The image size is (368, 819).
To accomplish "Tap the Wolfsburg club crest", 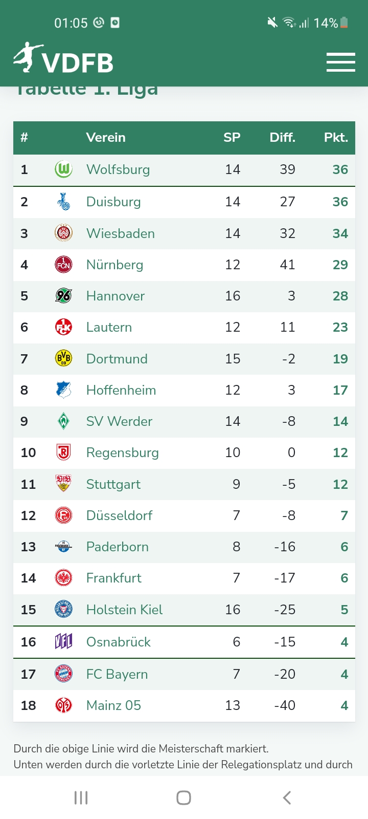I will click(x=63, y=169).
